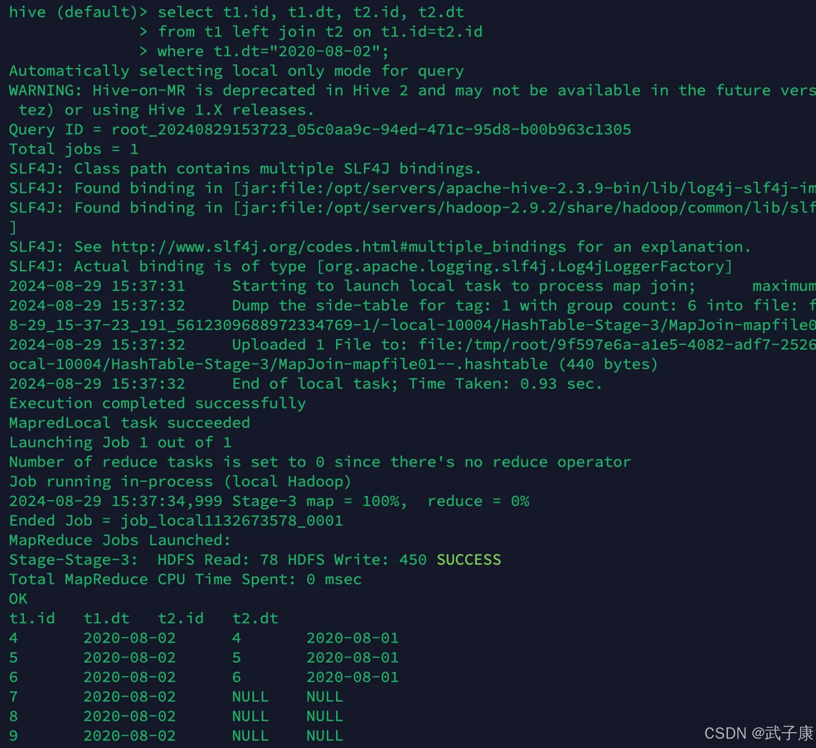Click the Query ID root_20240829153723 string

click(371, 130)
